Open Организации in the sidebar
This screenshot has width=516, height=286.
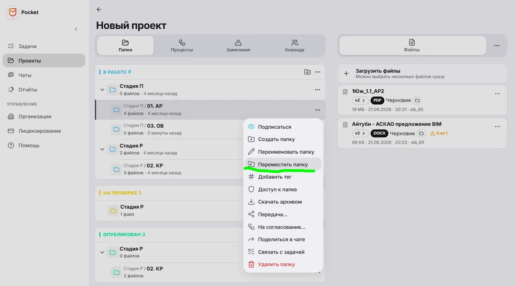point(44,116)
